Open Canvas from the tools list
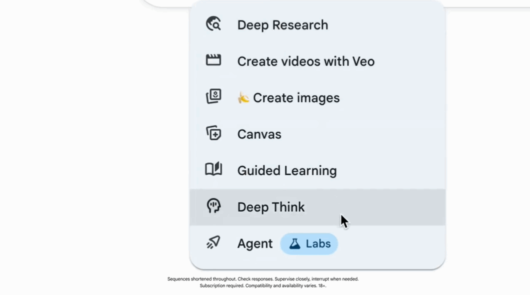Image resolution: width=530 pixels, height=295 pixels. pos(259,134)
